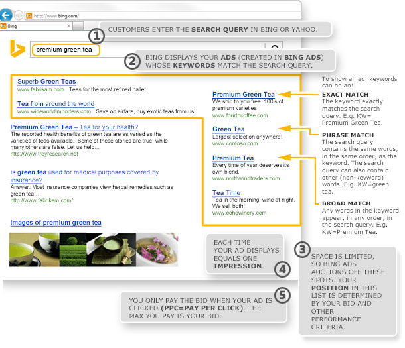This screenshot has width=405, height=348.
Task: Open the Green Tea sidebar ad
Action: tap(228, 129)
